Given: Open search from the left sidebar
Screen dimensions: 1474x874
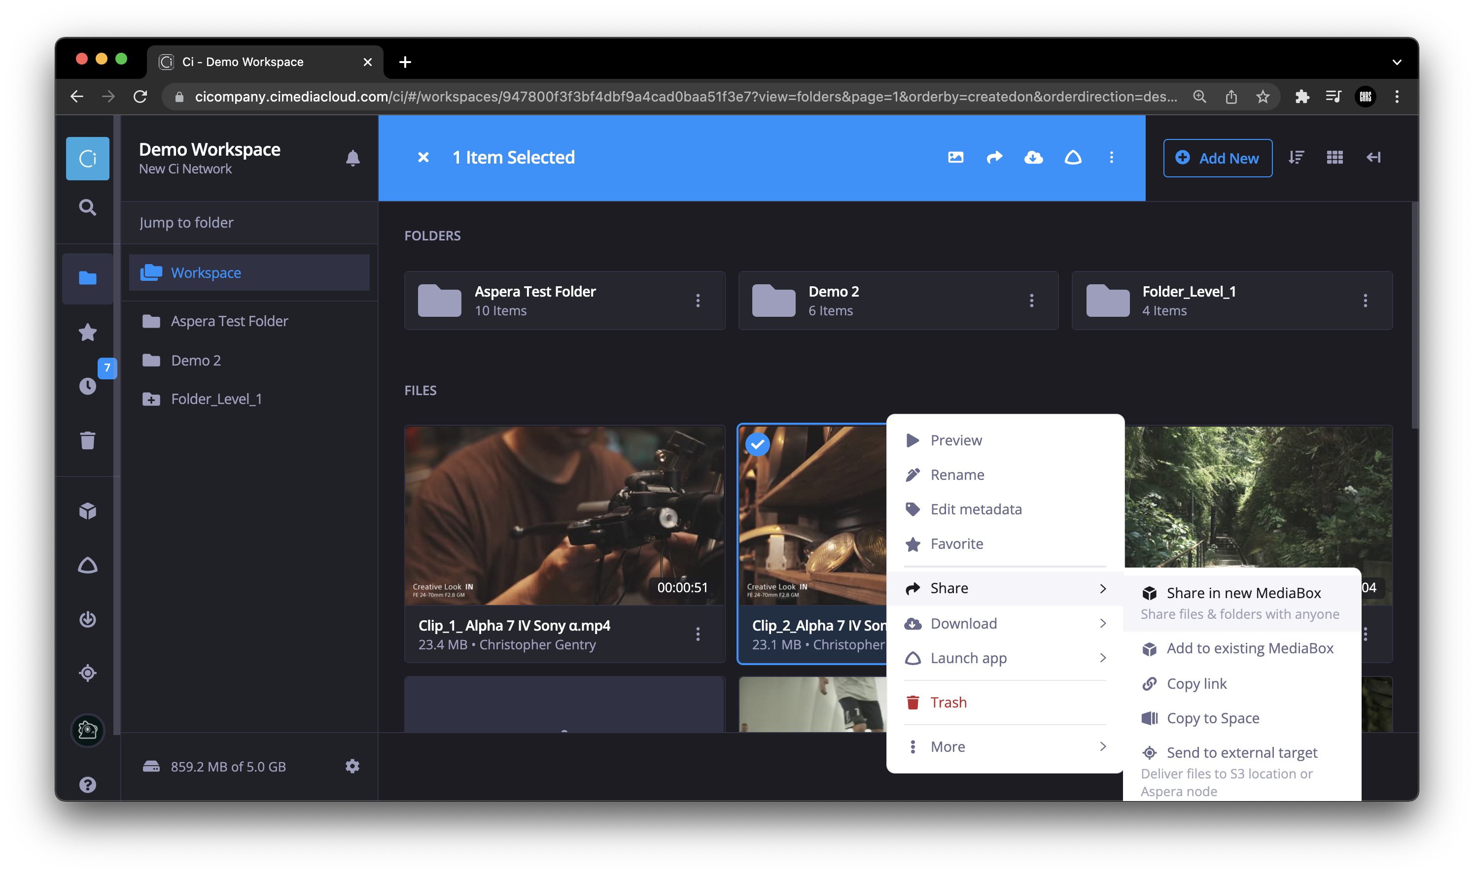Looking at the screenshot, I should 87,207.
